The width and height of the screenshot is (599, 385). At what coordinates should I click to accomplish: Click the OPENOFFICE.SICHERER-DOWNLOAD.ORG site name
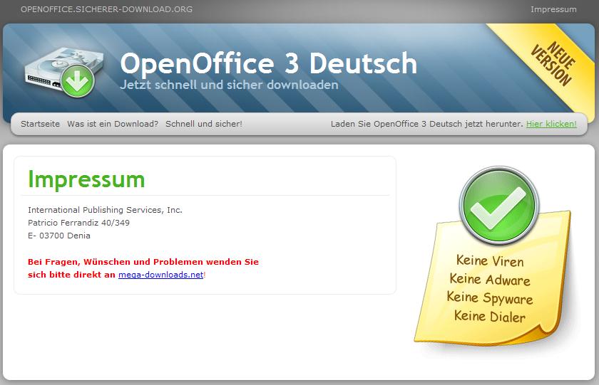point(106,9)
